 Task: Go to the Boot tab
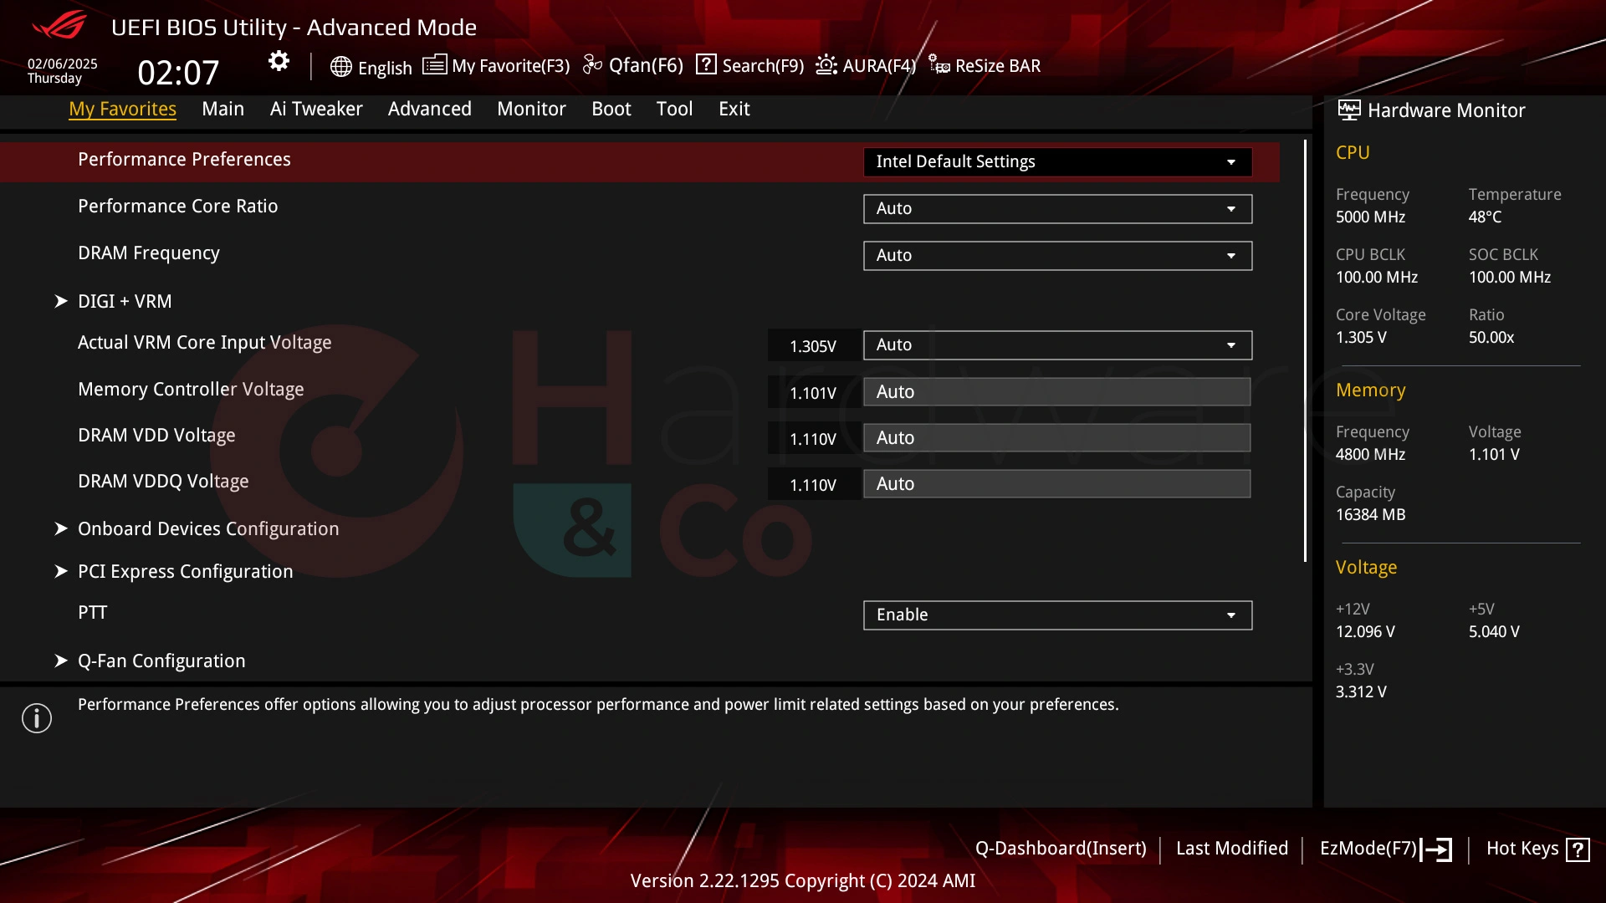pos(611,109)
